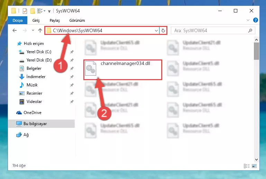Viewport: 266px width, 179px height.
Task: Click the scroll up arrow of file list
Action: click(x=257, y=40)
